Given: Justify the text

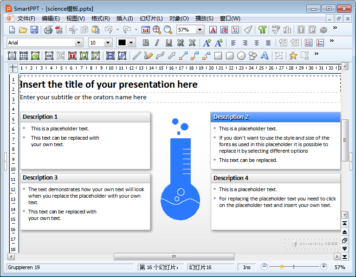Looking at the screenshot, I should pos(268,43).
